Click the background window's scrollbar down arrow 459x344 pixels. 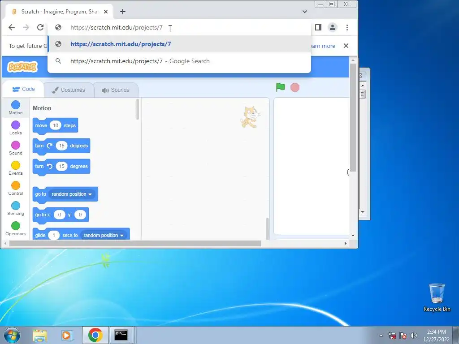tap(363, 212)
